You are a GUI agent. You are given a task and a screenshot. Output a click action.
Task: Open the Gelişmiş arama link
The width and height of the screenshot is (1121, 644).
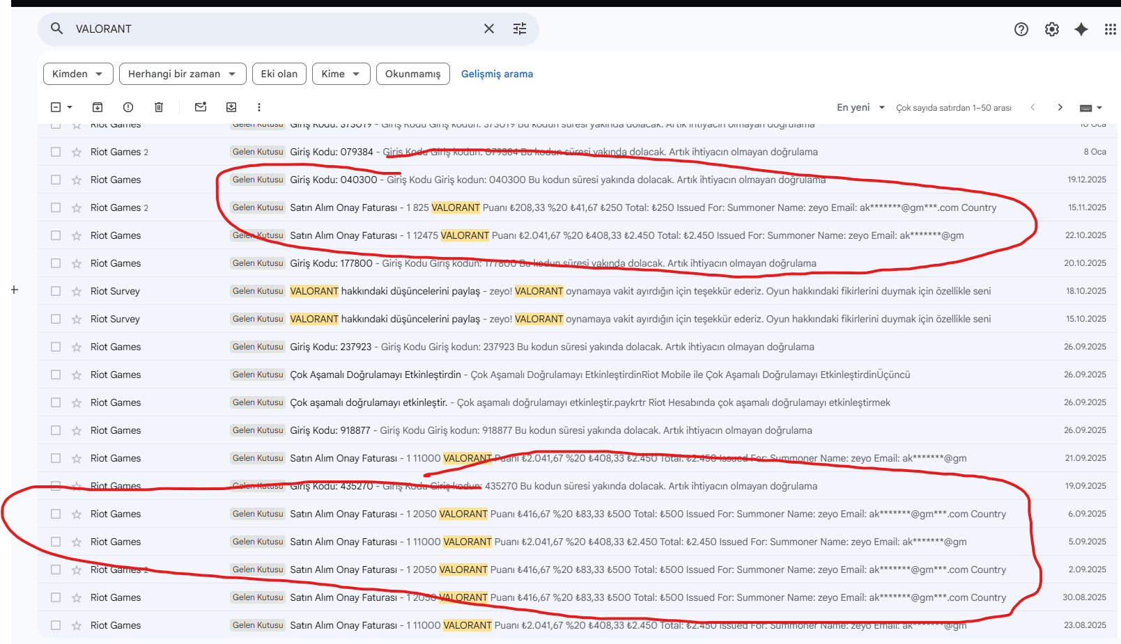pos(497,74)
